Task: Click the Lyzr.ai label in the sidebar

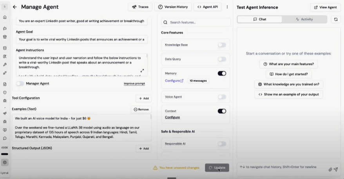Action: click(x=5, y=173)
